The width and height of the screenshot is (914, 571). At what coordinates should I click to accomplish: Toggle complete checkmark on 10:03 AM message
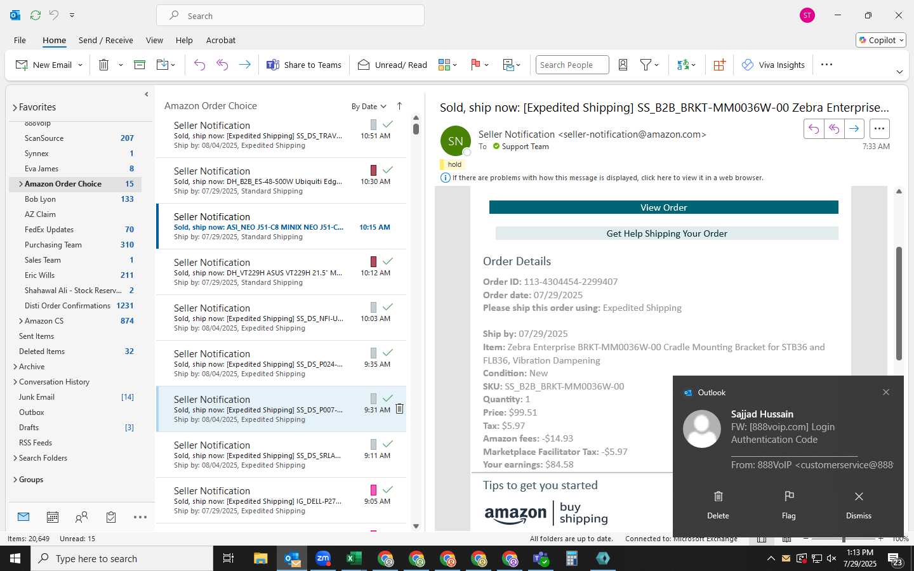388,307
